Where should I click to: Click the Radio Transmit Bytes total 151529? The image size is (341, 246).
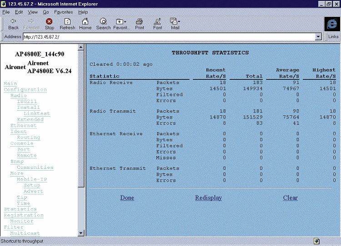(253, 117)
